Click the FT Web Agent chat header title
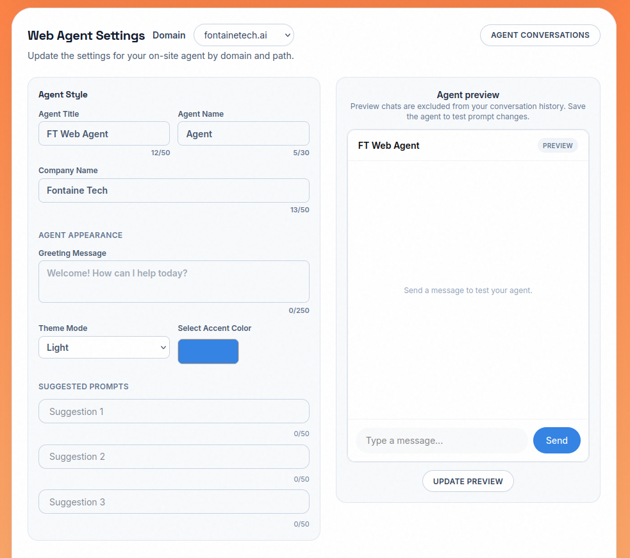This screenshot has width=630, height=558. (x=389, y=146)
